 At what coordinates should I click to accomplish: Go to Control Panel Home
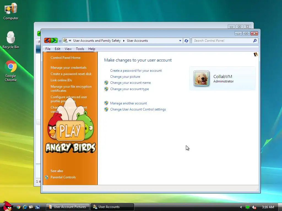click(66, 58)
